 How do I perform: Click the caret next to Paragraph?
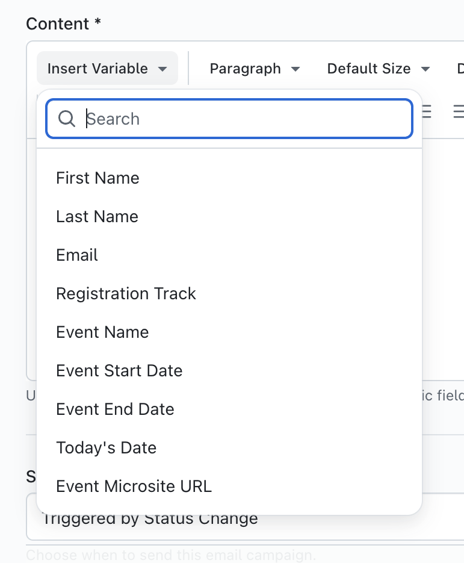point(295,69)
